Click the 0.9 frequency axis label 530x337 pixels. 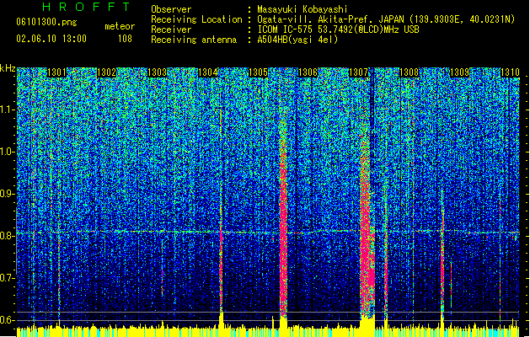7,194
